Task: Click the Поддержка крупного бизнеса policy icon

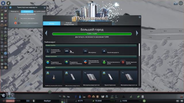Action: pos(66,62)
